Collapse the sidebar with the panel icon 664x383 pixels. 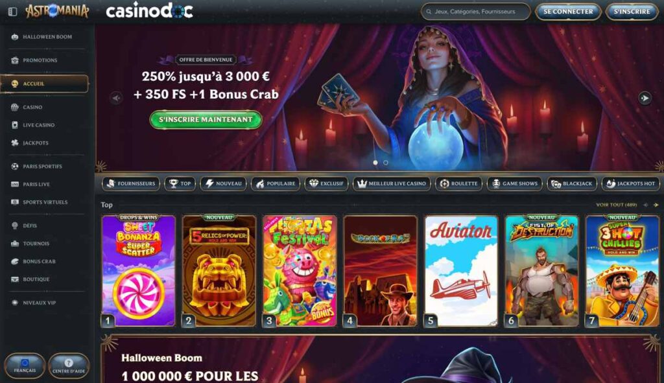click(13, 12)
